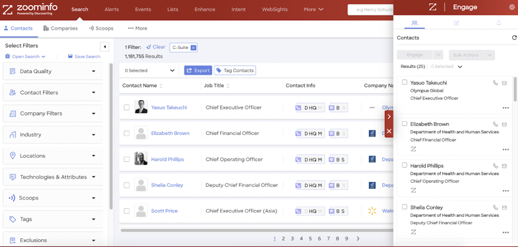Screen dimensions: 518x247
Task: Click the Export button
Action: 198,70
